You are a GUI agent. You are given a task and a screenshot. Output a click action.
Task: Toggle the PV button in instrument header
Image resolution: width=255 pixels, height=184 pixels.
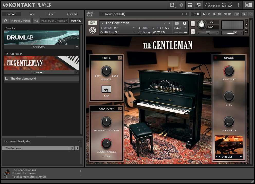coord(246,32)
